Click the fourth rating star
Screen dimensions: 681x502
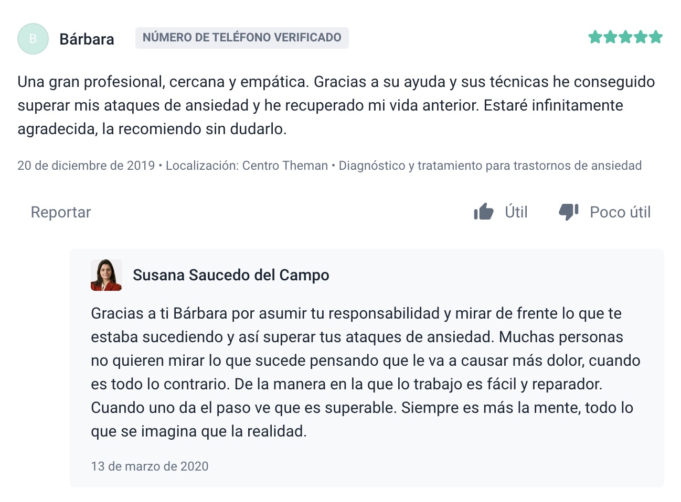[x=641, y=37]
